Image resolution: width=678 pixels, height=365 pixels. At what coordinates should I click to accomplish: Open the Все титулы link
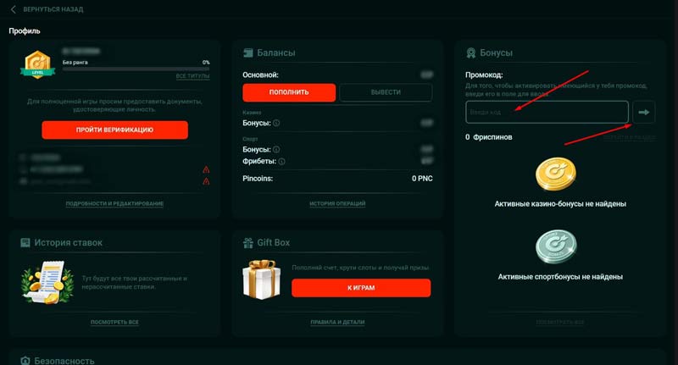coord(192,76)
